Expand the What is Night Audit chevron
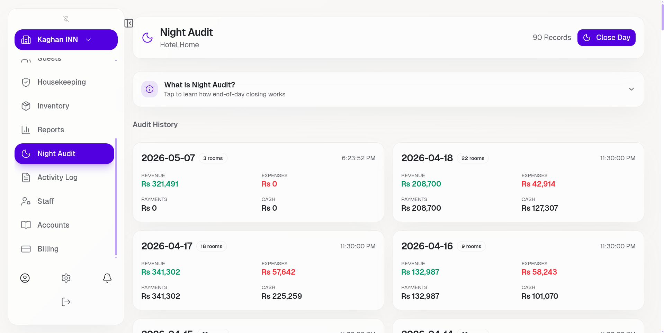Screen dimensions: 664x333 pos(631,89)
